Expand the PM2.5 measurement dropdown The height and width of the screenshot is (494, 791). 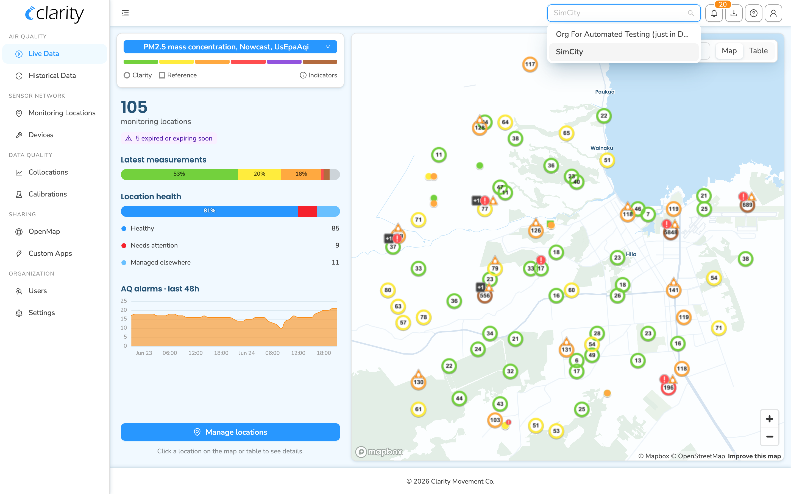tap(230, 47)
